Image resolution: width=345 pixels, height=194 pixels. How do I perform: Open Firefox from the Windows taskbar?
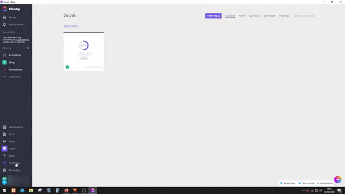66,190
